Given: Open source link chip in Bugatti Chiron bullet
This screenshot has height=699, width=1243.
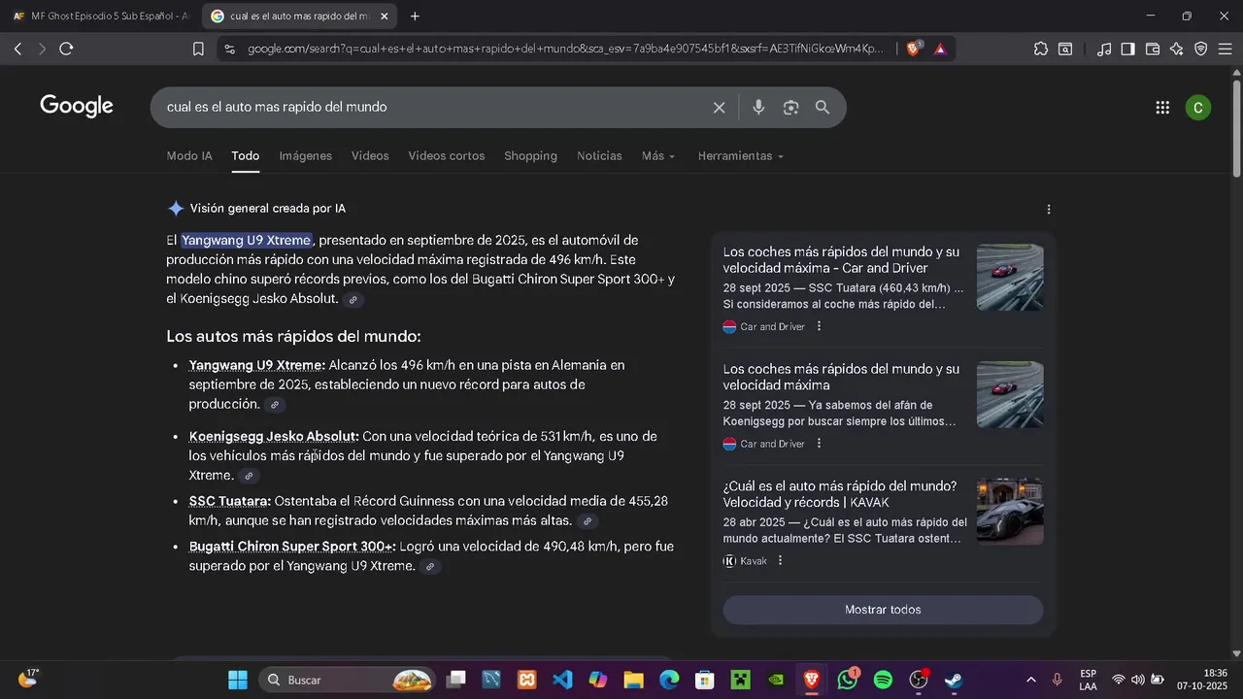Looking at the screenshot, I should tap(430, 567).
